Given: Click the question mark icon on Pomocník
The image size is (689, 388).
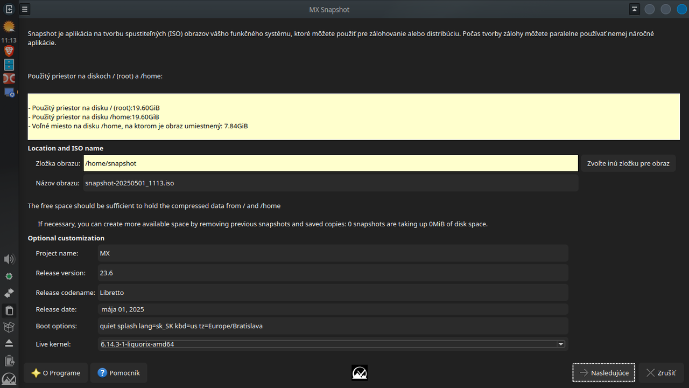Looking at the screenshot, I should [102, 373].
